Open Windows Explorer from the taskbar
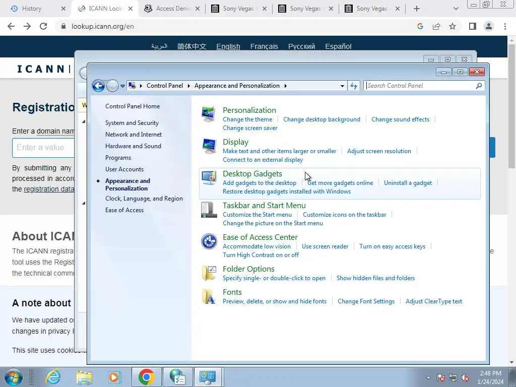Viewport: 516px width, 387px height. 84,377
